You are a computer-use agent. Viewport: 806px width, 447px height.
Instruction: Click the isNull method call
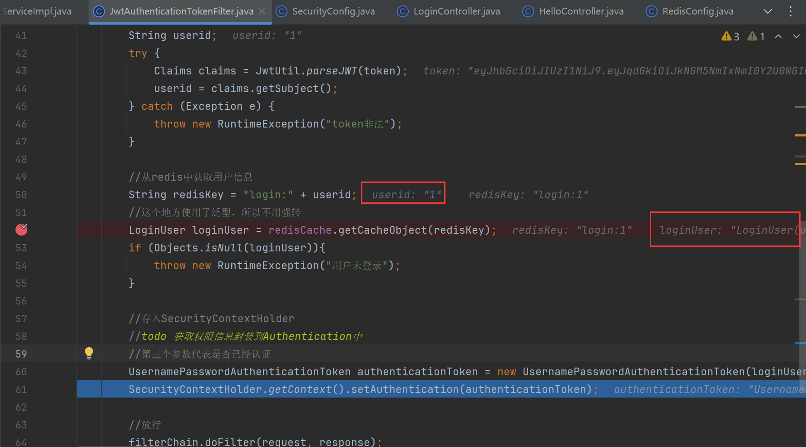coord(223,248)
